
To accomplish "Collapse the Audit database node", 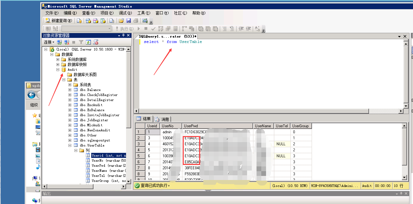I will click(58, 69).
